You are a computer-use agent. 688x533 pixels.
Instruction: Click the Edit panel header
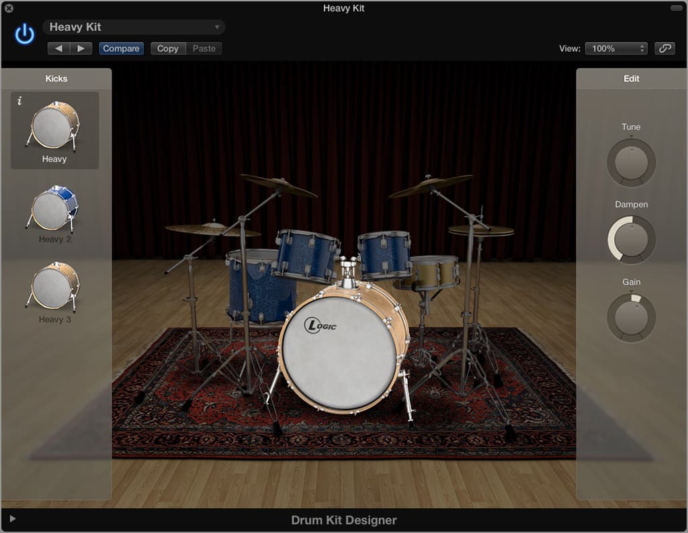632,79
